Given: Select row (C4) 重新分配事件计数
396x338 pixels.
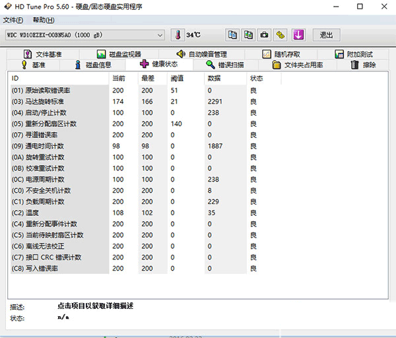Looking at the screenshot, I should (145, 224).
